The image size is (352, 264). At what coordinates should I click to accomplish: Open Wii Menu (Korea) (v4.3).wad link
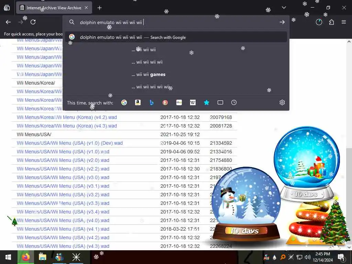tap(67, 126)
